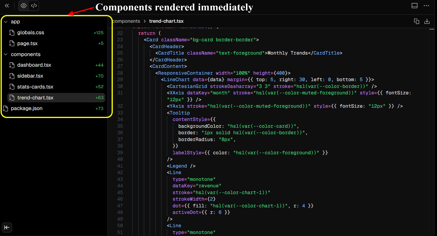Collapse the panel with double-chevron icon
The width and height of the screenshot is (437, 236).
coord(7,6)
